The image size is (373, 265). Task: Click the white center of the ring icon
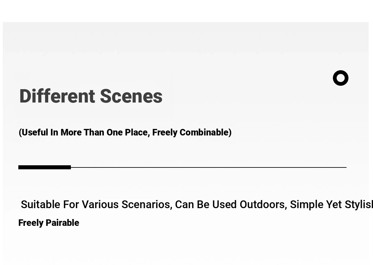pos(341,78)
